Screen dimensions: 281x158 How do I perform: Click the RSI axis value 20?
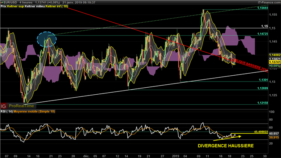(x=271, y=144)
